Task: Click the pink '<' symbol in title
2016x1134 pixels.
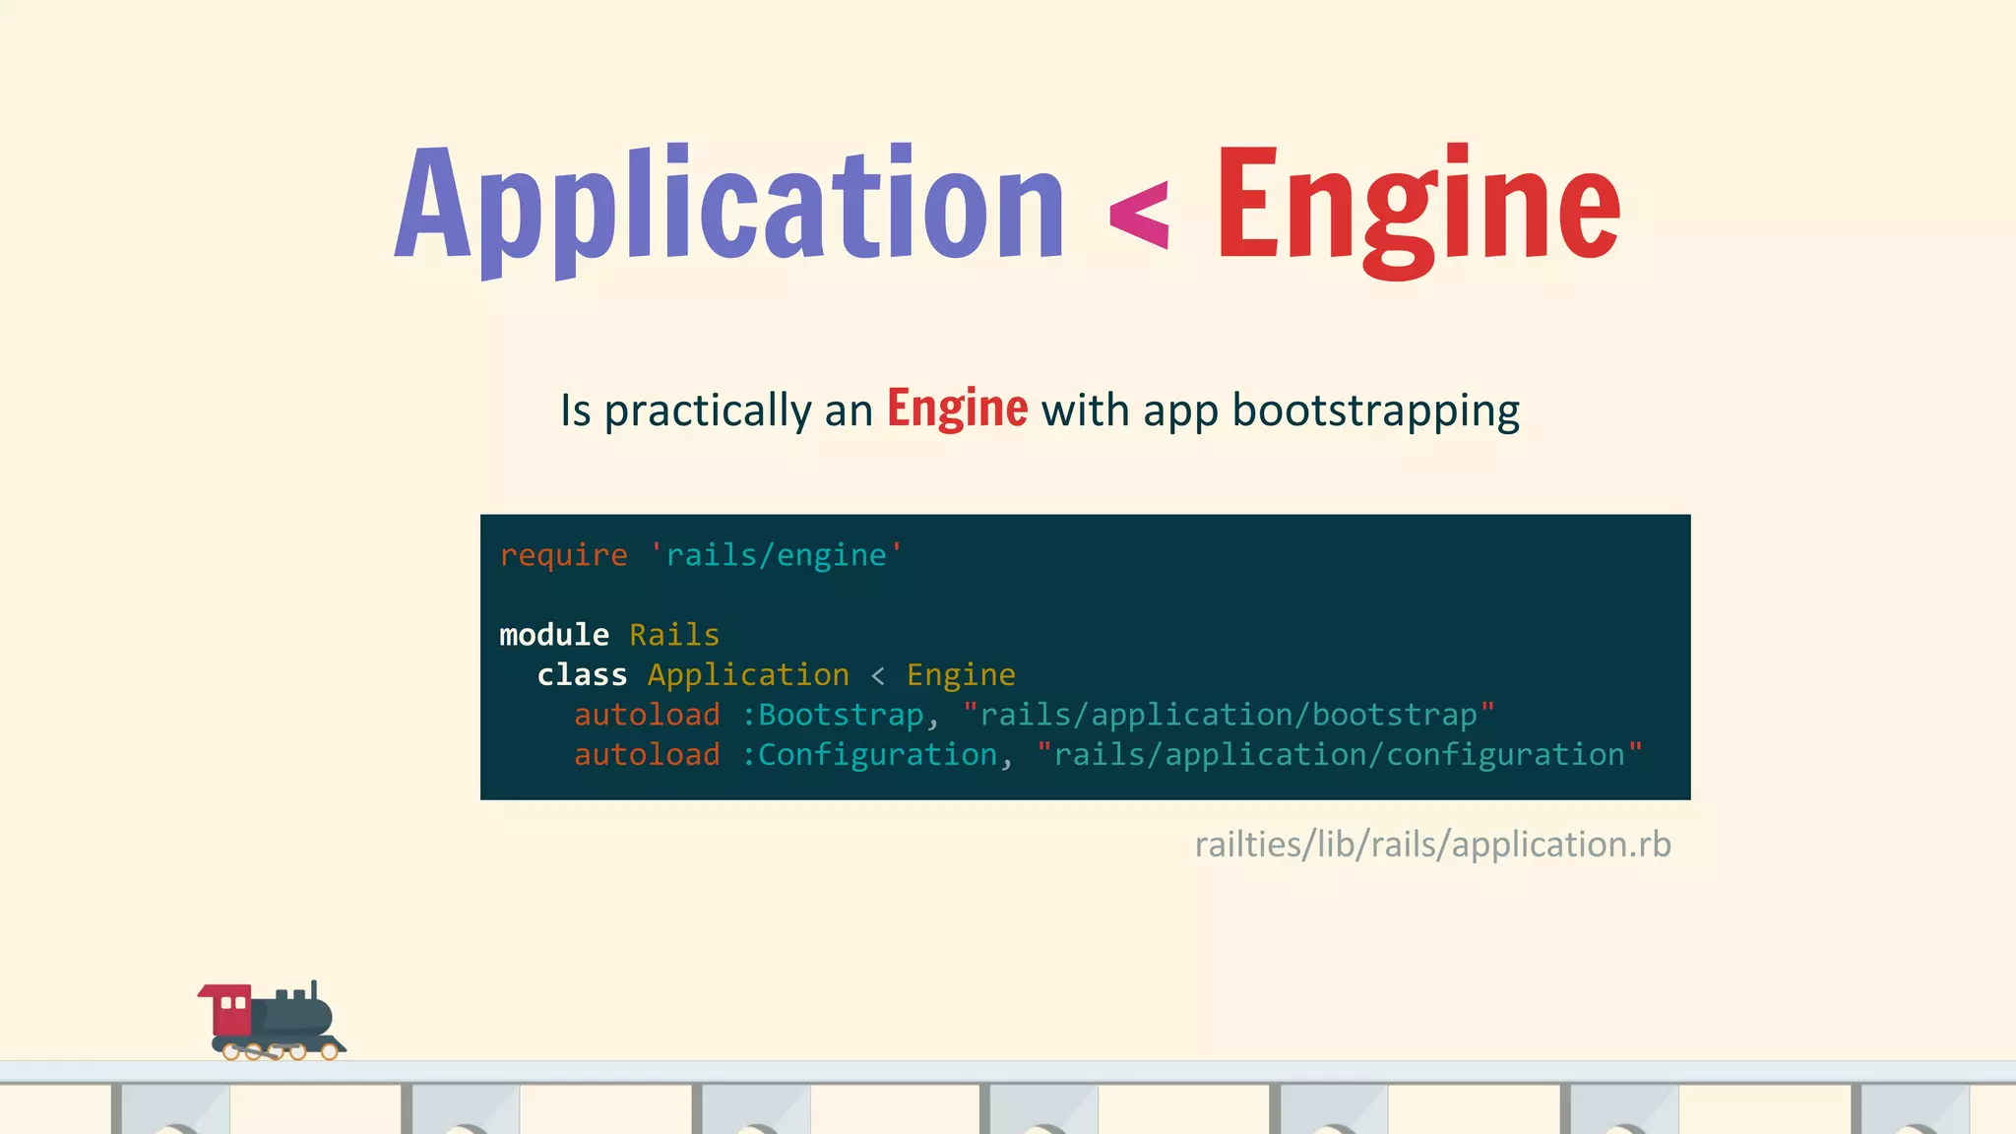Action: tap(1139, 215)
